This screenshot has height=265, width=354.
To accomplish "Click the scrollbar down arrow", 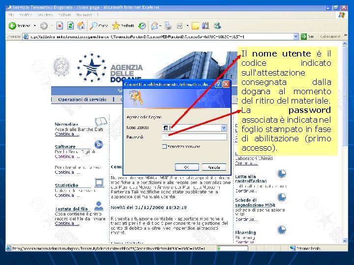I will [345, 240].
